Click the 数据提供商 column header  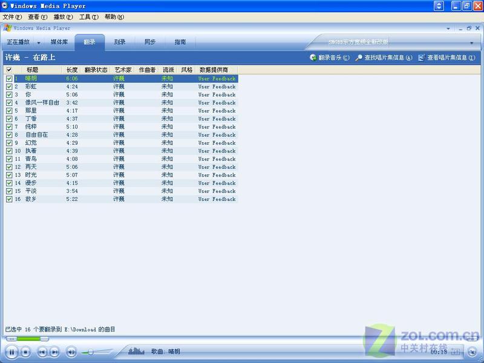click(x=217, y=70)
